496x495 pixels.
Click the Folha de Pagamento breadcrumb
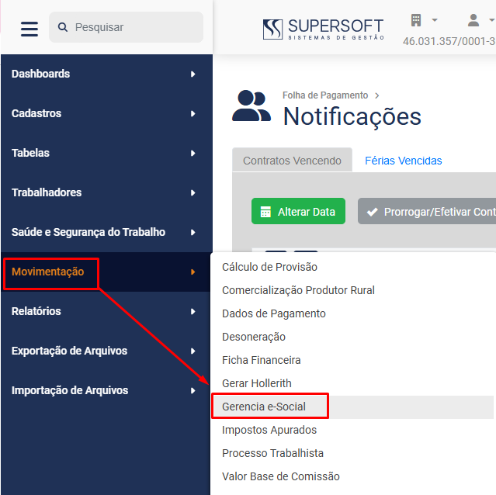pyautogui.click(x=325, y=95)
